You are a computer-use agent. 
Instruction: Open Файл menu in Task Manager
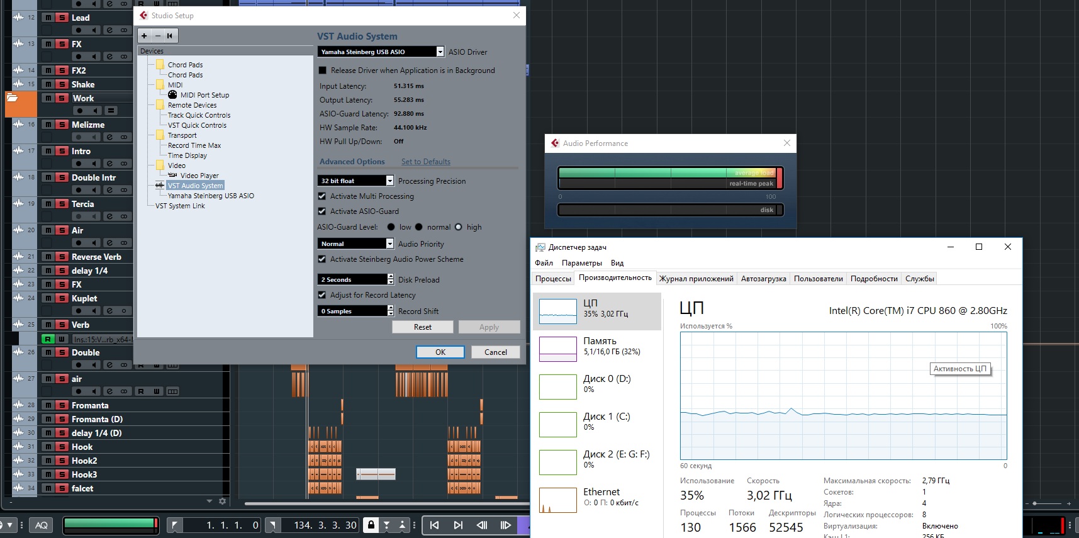(544, 263)
